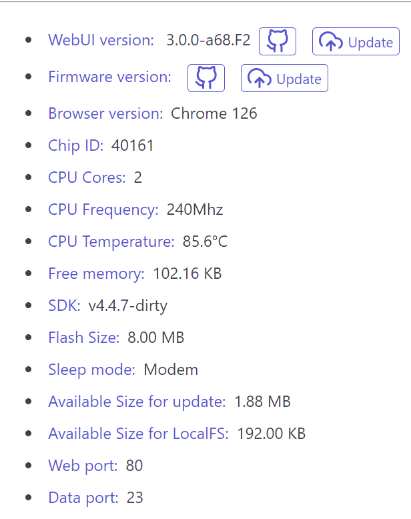
Task: Click the WebUI Update cloud upload icon
Action: pos(330,42)
